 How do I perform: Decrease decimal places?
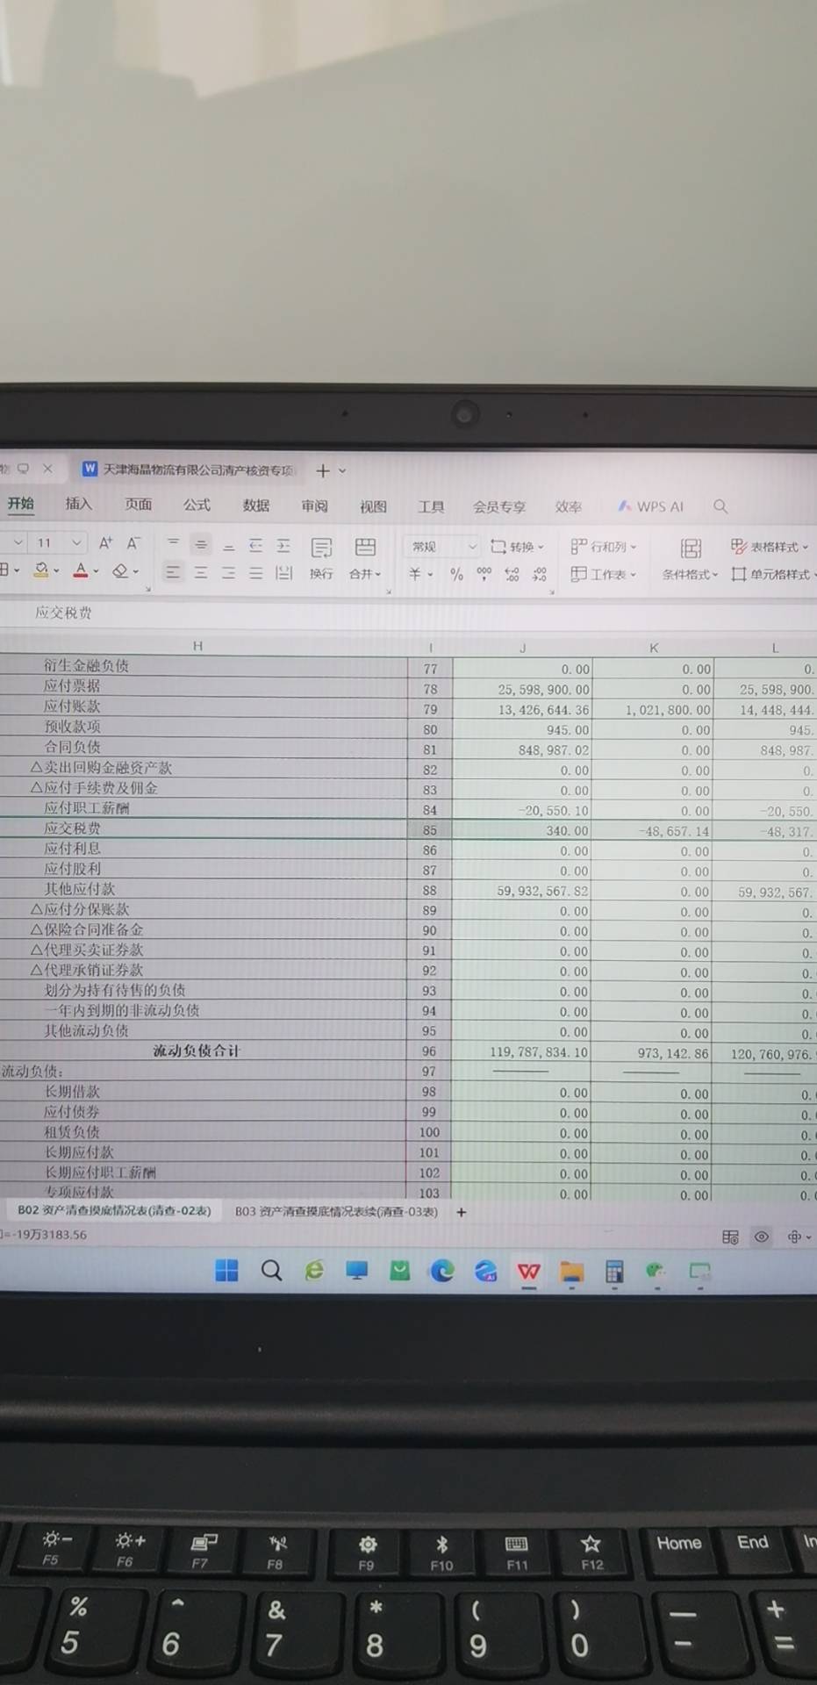tap(540, 575)
